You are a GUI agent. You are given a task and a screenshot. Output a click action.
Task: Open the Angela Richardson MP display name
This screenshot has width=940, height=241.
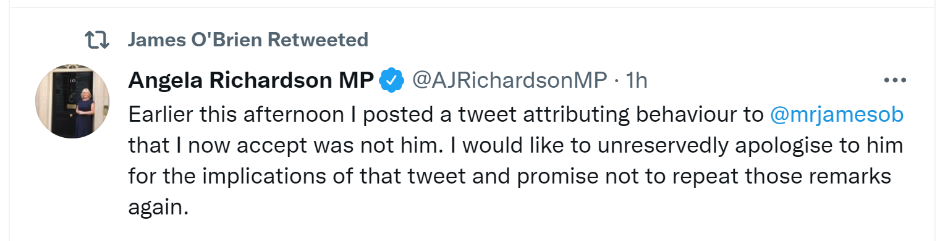click(x=251, y=80)
